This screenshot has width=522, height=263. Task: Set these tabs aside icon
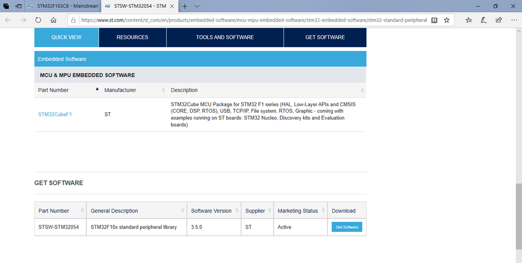click(19, 6)
